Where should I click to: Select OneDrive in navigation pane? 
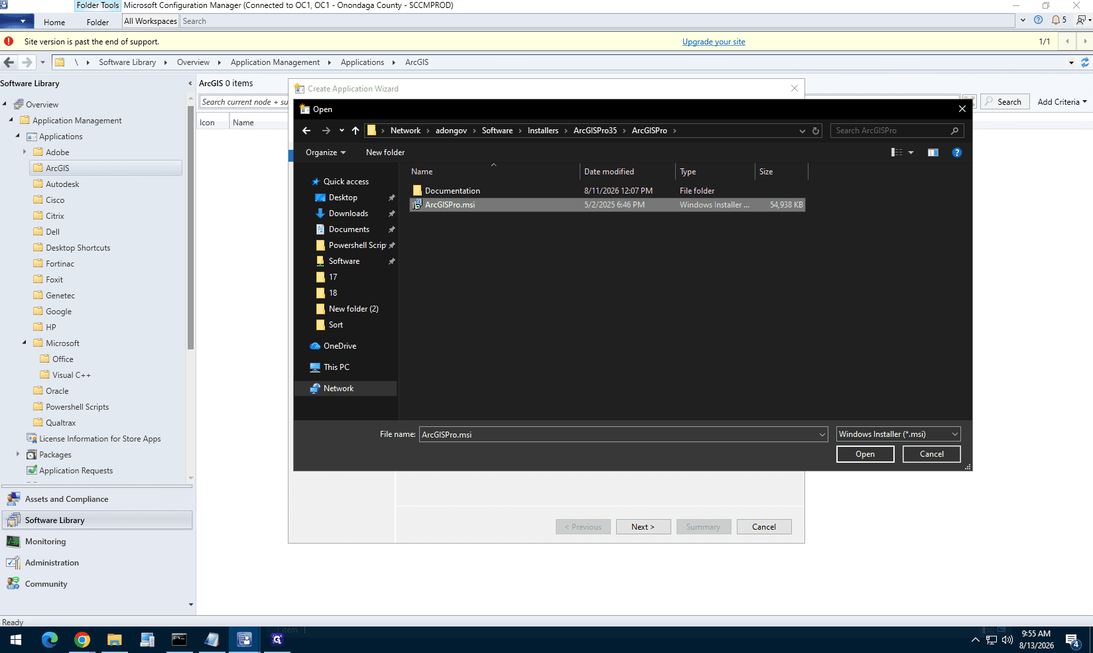340,346
